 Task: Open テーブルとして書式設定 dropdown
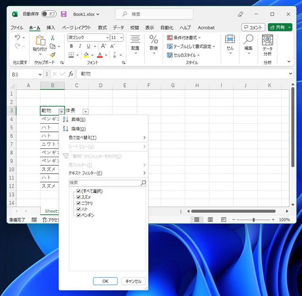click(191, 46)
